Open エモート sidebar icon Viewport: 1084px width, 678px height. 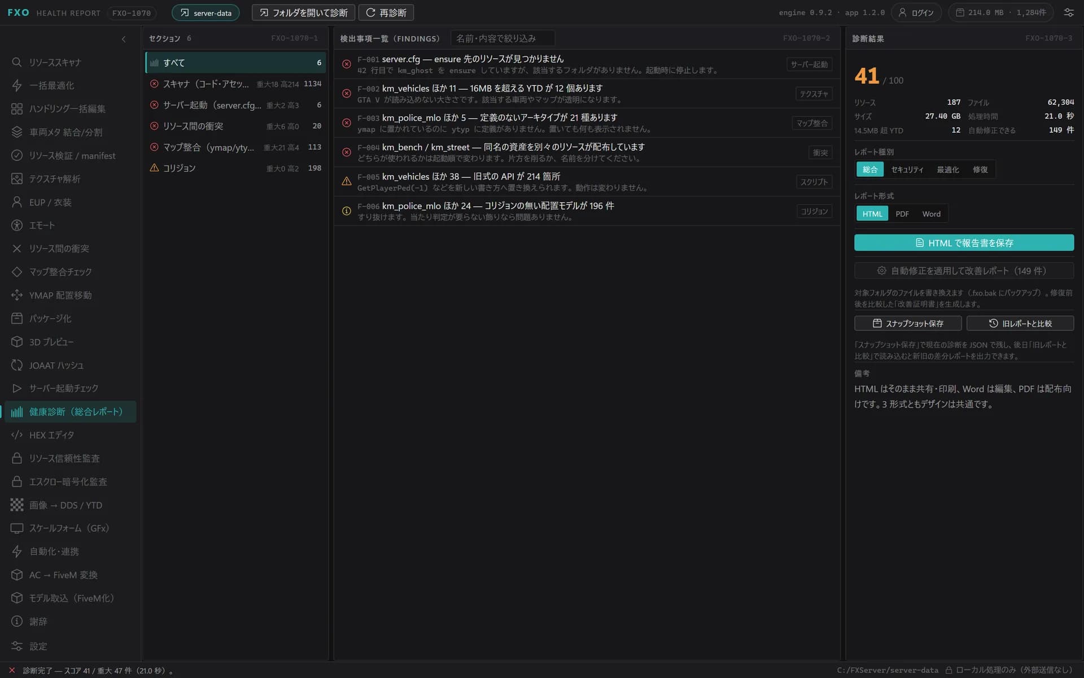tap(17, 225)
